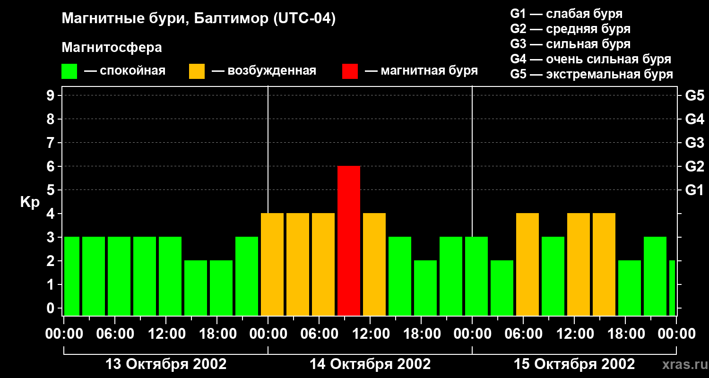This screenshot has width=709, height=378.
Task: Select the green bar straddling midnight into 15 October
Action: coord(476,276)
